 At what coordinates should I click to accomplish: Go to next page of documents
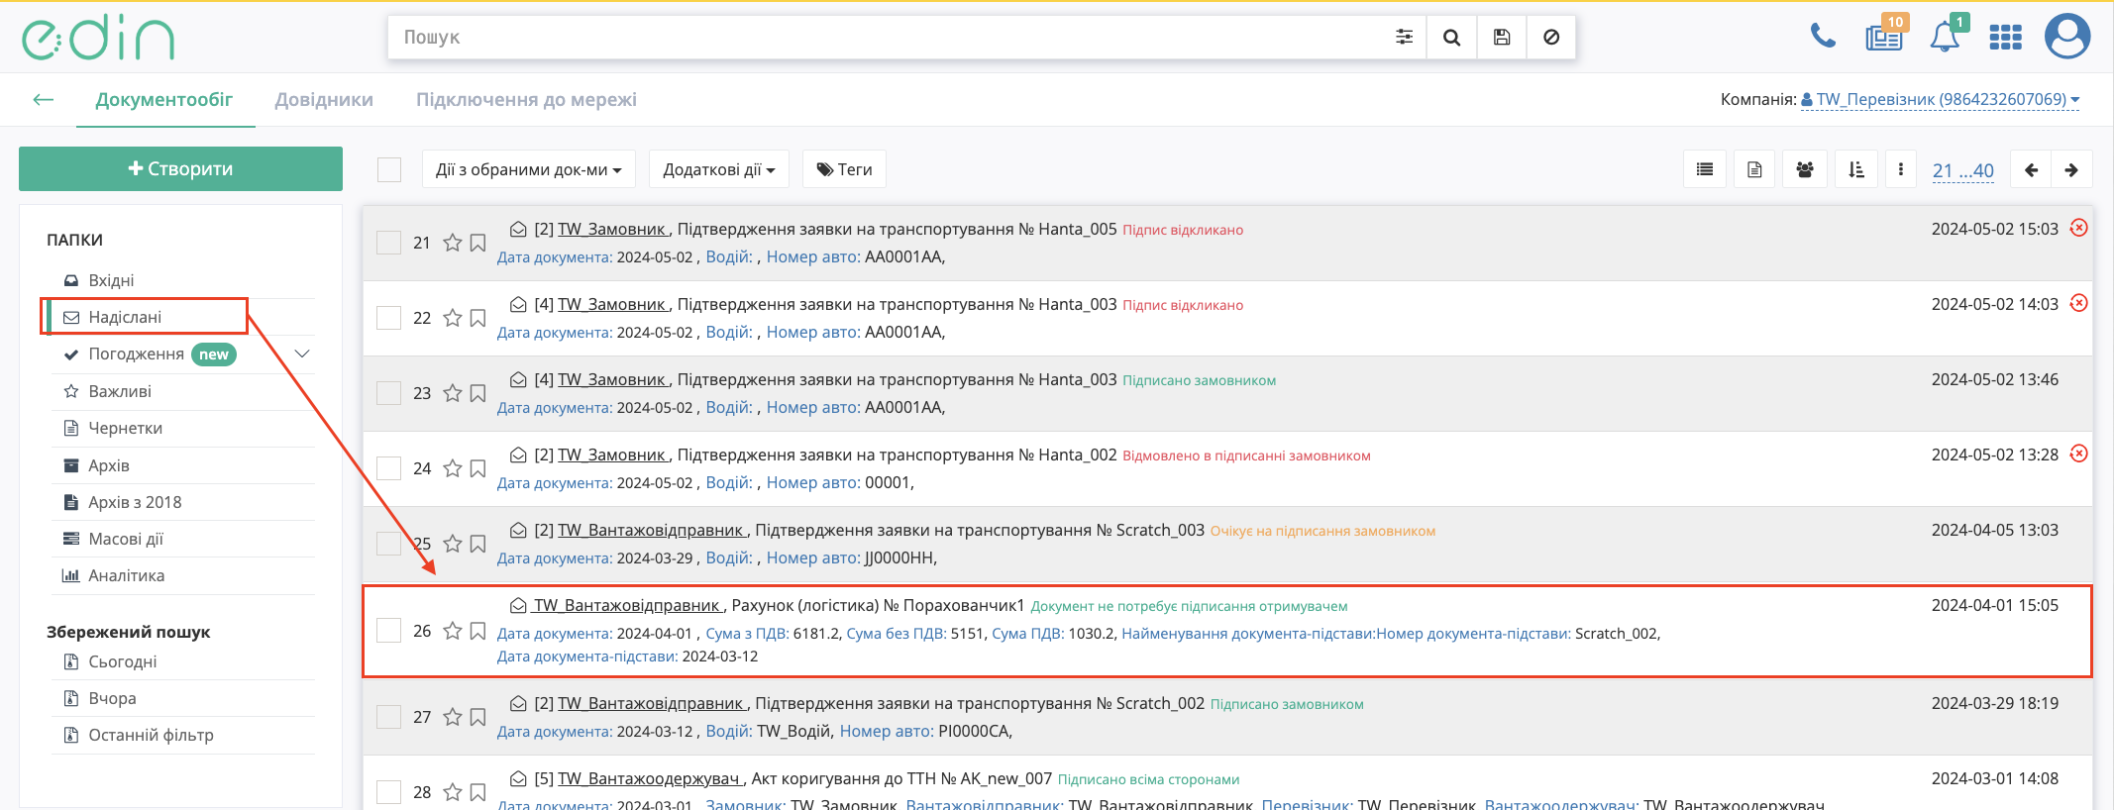[2071, 170]
